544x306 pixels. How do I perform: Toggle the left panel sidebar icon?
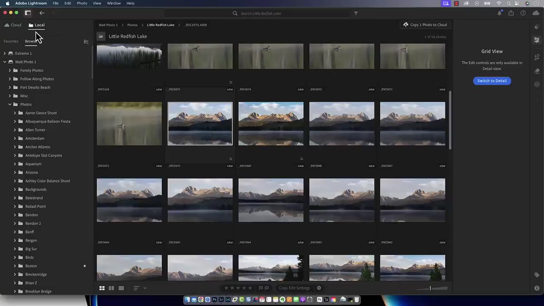[x=28, y=13]
